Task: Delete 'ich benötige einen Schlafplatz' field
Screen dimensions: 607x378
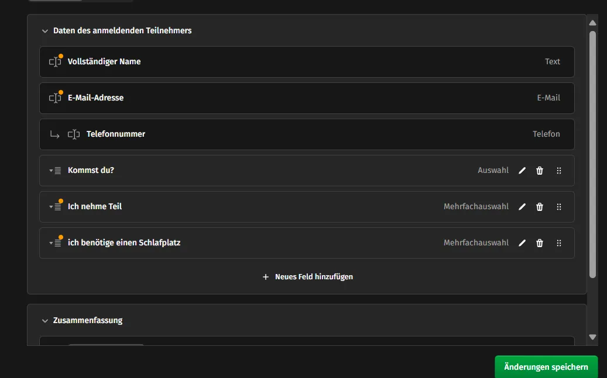Action: coord(540,243)
